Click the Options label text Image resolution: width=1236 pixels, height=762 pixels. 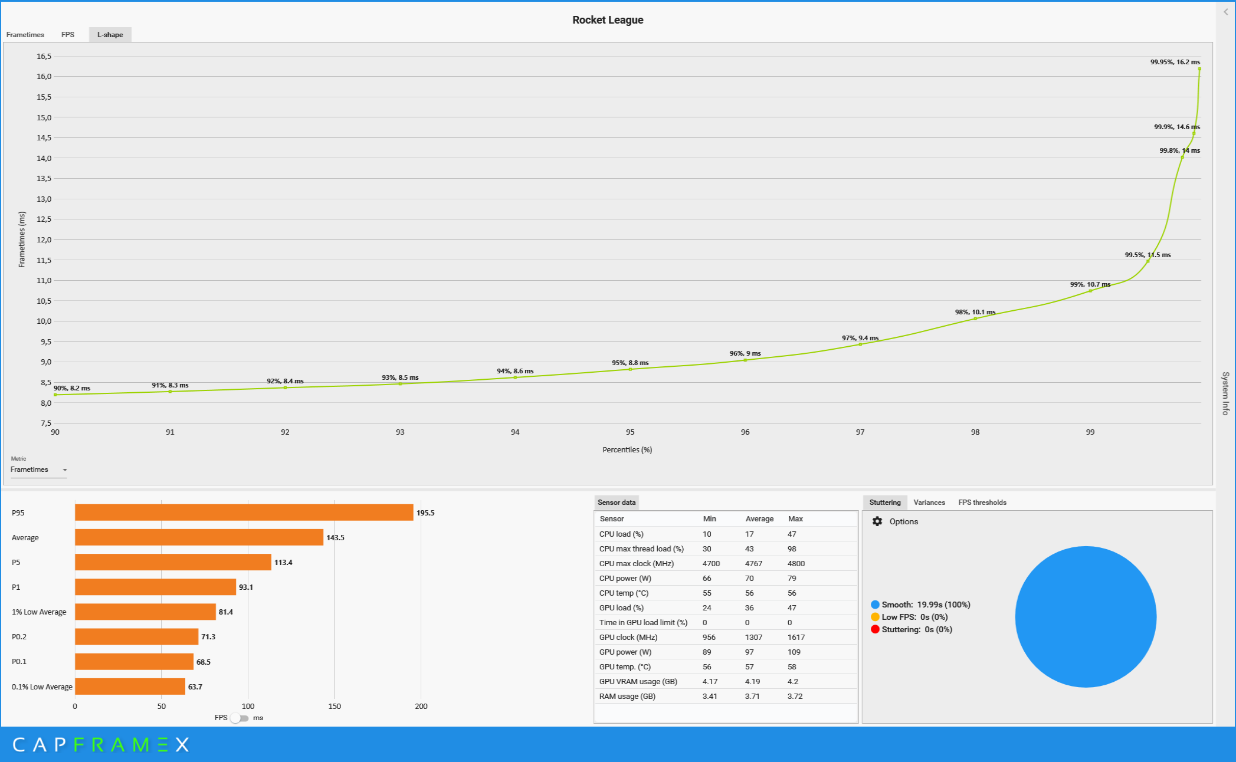click(x=903, y=521)
